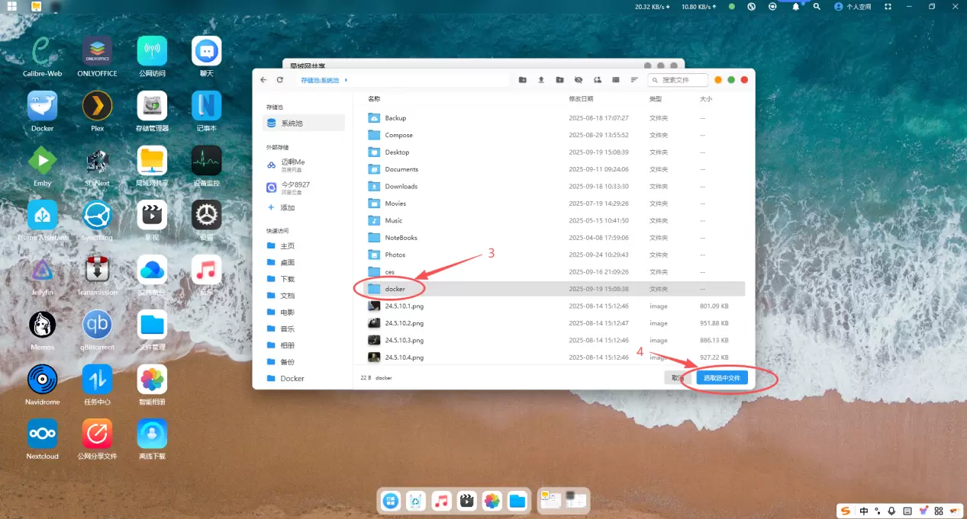Viewport: 967px width, 519px height.
Task: Open 下载 in quick access sidebar
Action: tap(287, 279)
